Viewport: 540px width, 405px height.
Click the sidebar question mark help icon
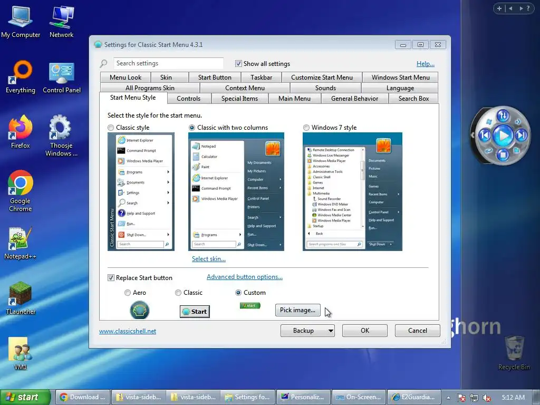(x=528, y=8)
